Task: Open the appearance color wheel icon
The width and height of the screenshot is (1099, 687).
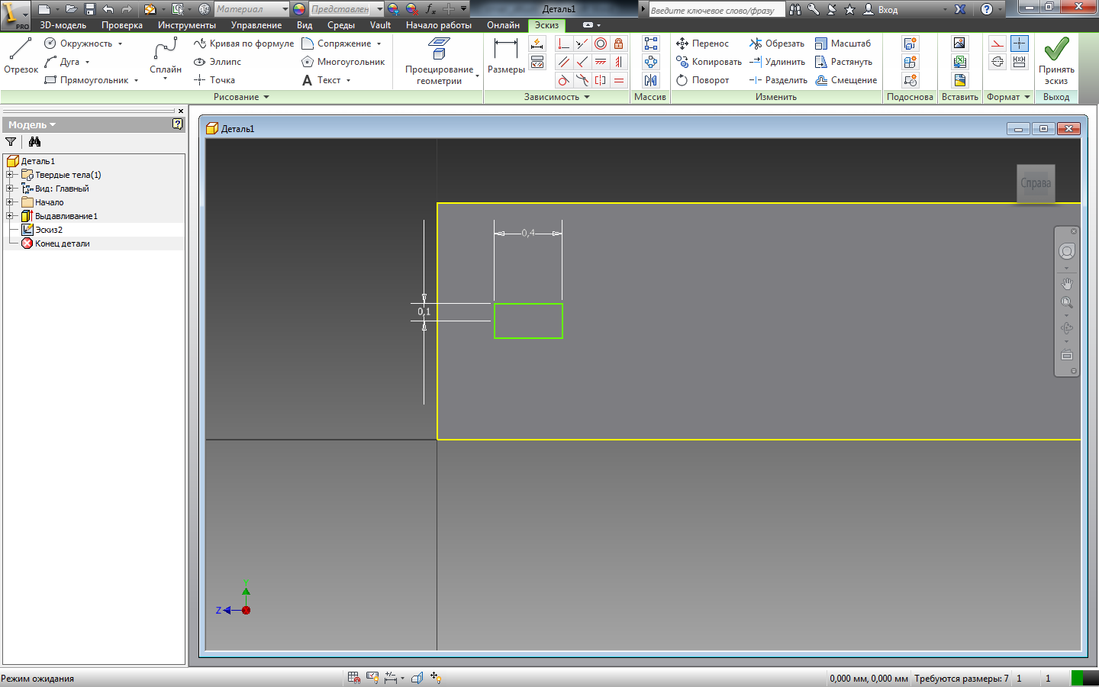Action: click(x=299, y=9)
